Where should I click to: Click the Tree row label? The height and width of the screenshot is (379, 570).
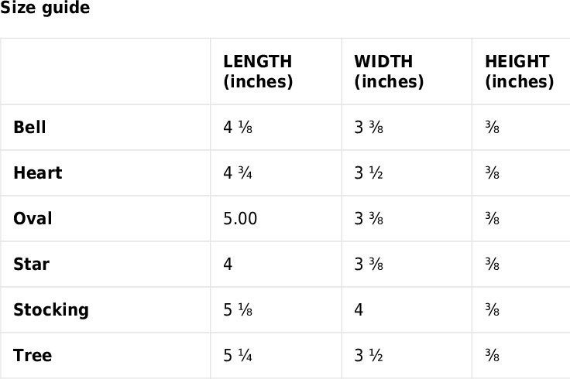[x=33, y=355]
